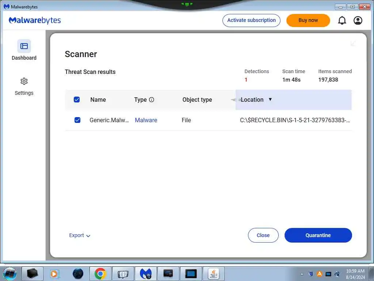Viewport: 374px width, 281px height.
Task: Click the blue screen taskbar icon
Action: (191, 274)
